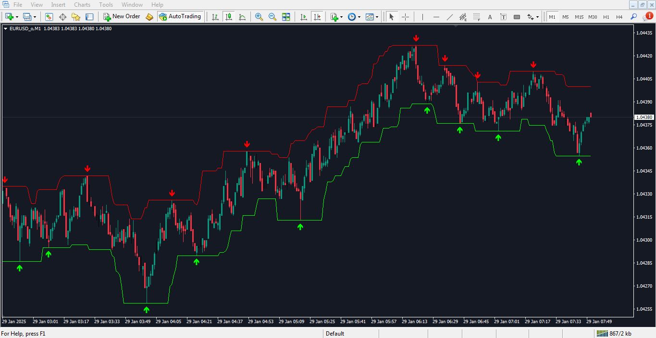The image size is (656, 338).
Task: Click the Templates icon
Action: tap(370, 17)
